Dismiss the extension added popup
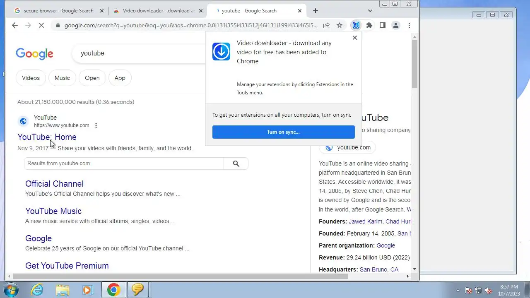This screenshot has height=298, width=530. tap(354, 38)
